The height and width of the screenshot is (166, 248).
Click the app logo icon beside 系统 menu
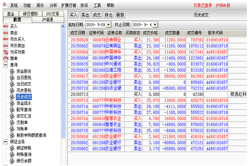coord(5,5)
